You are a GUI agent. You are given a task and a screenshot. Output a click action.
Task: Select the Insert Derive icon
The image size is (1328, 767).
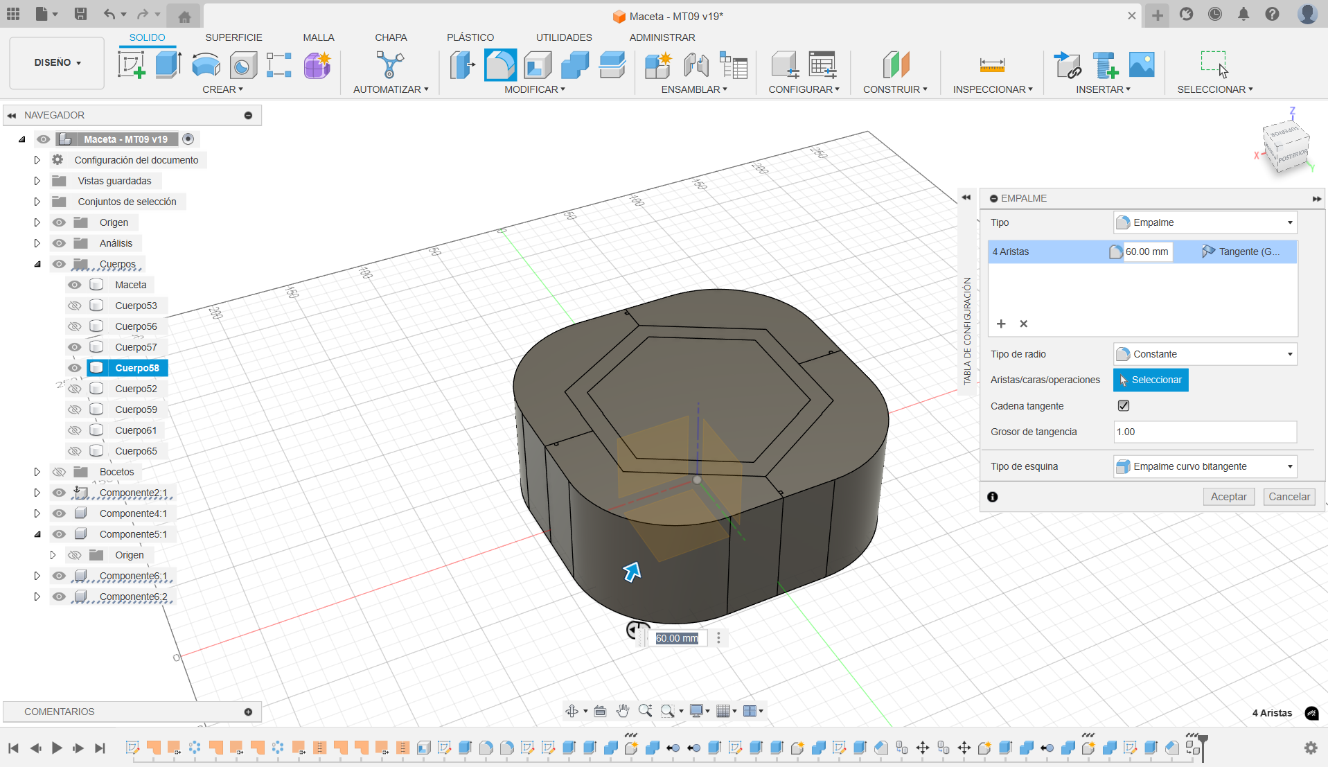[1068, 65]
